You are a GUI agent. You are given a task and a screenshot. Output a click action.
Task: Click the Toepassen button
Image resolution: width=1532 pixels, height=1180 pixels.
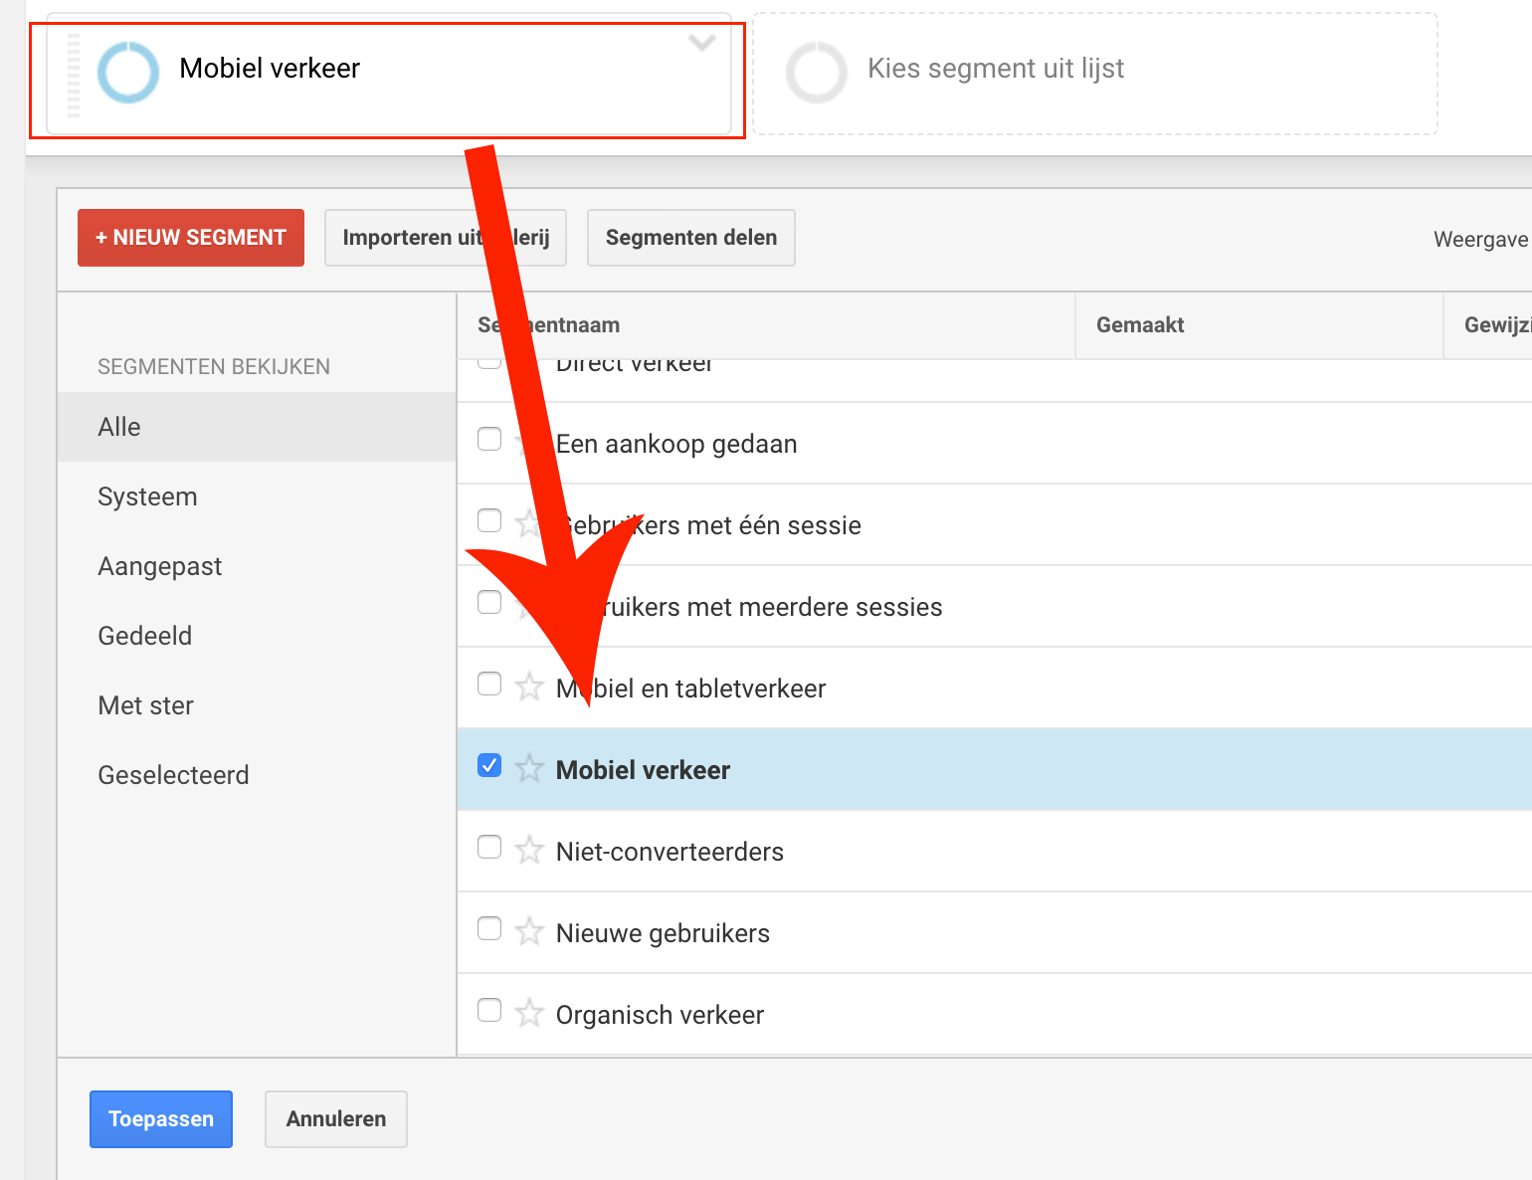pyautogui.click(x=161, y=1119)
